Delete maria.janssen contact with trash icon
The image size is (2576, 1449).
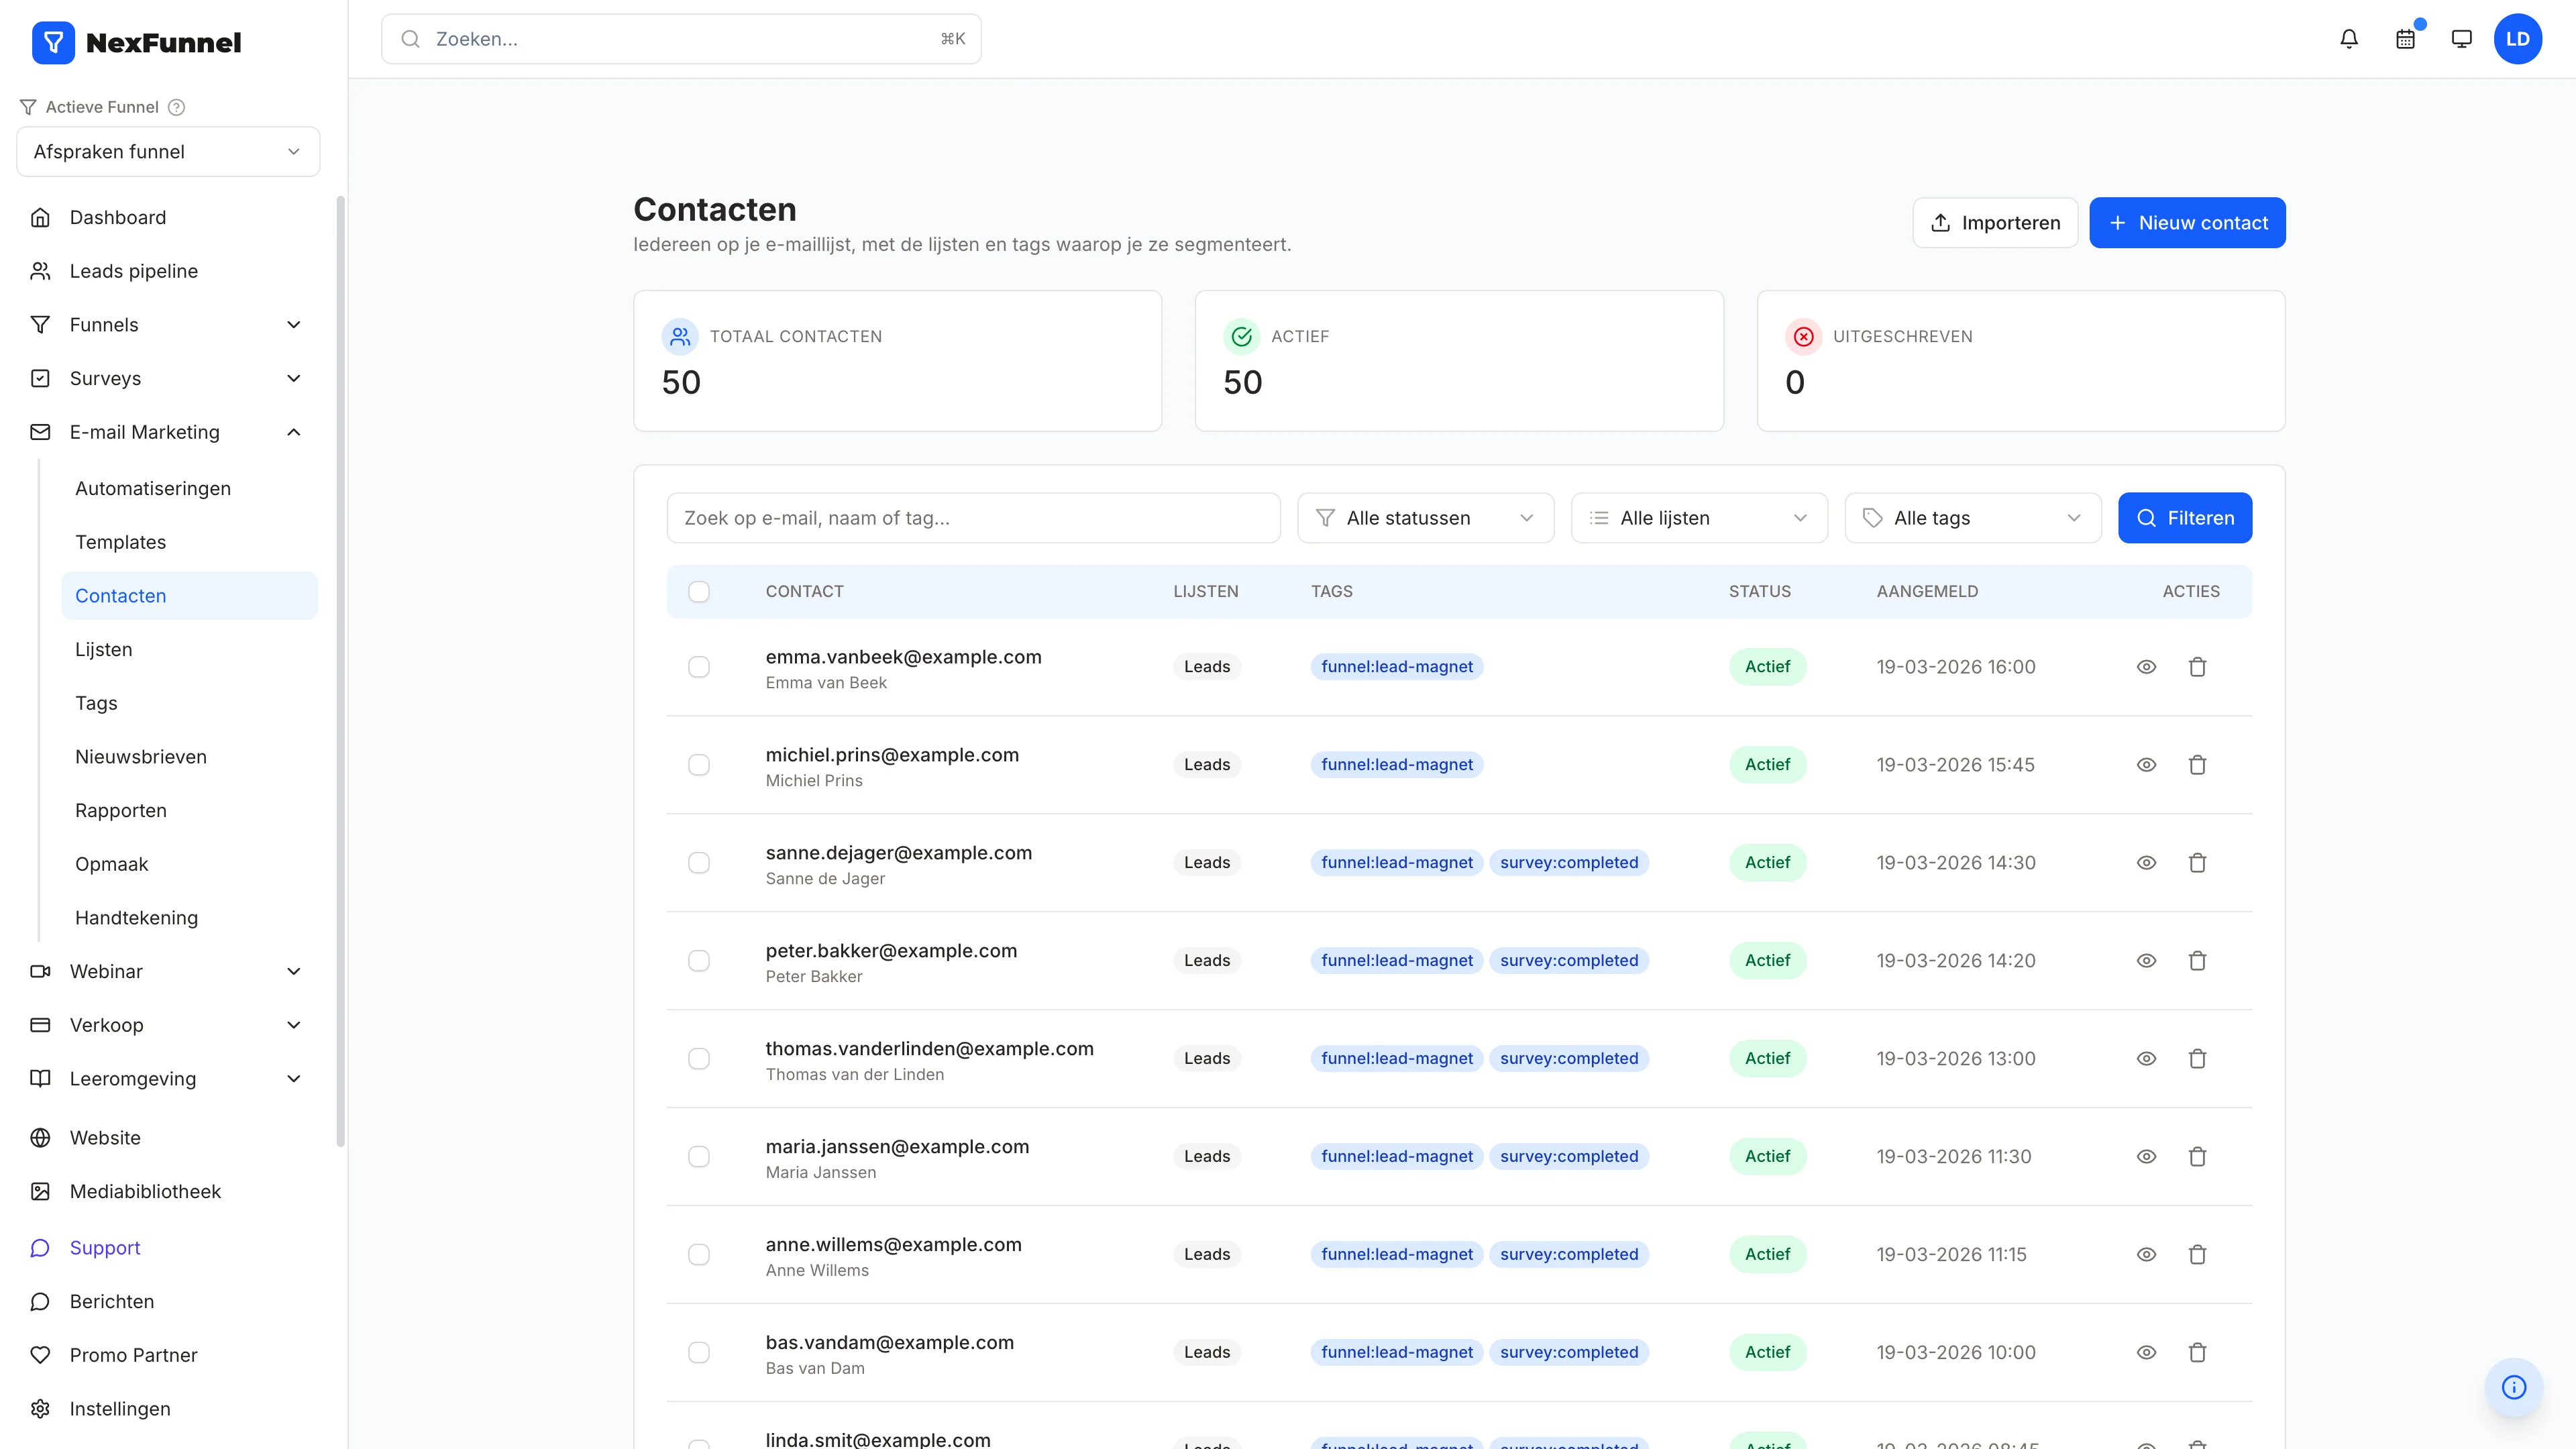click(x=2197, y=1157)
